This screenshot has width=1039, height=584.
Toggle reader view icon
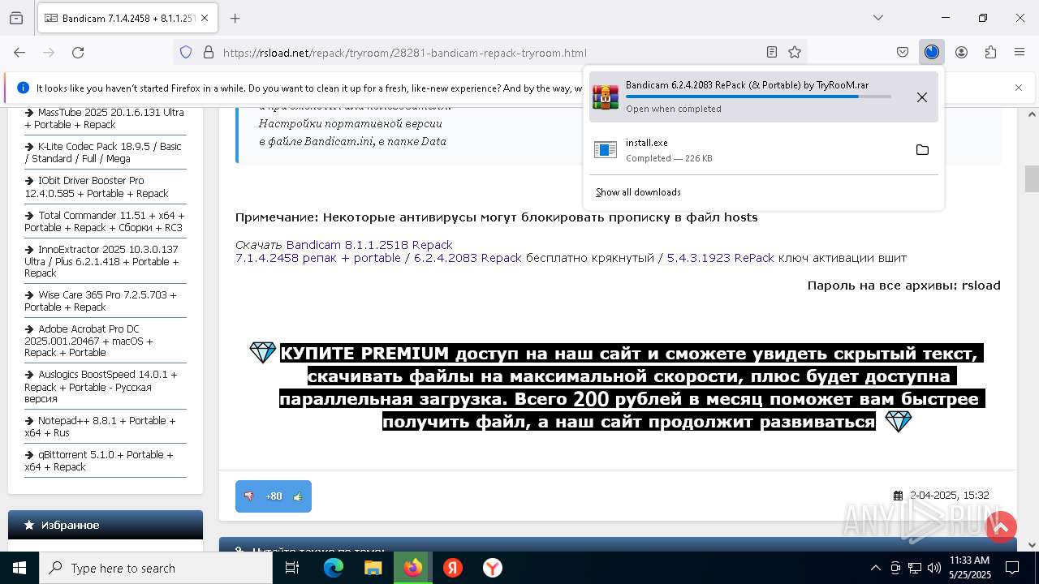(x=772, y=52)
